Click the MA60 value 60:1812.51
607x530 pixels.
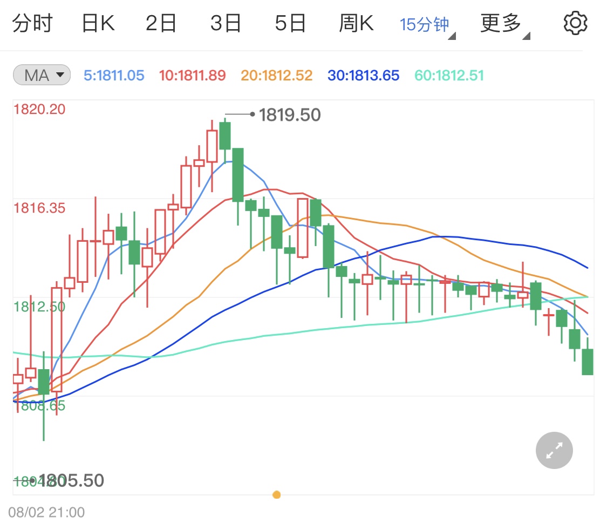(x=449, y=76)
